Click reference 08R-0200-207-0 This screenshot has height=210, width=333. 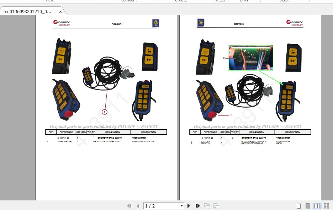(64, 141)
